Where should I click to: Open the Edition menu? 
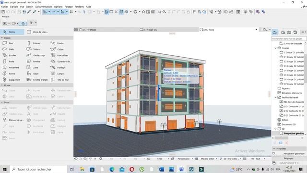click(14, 7)
